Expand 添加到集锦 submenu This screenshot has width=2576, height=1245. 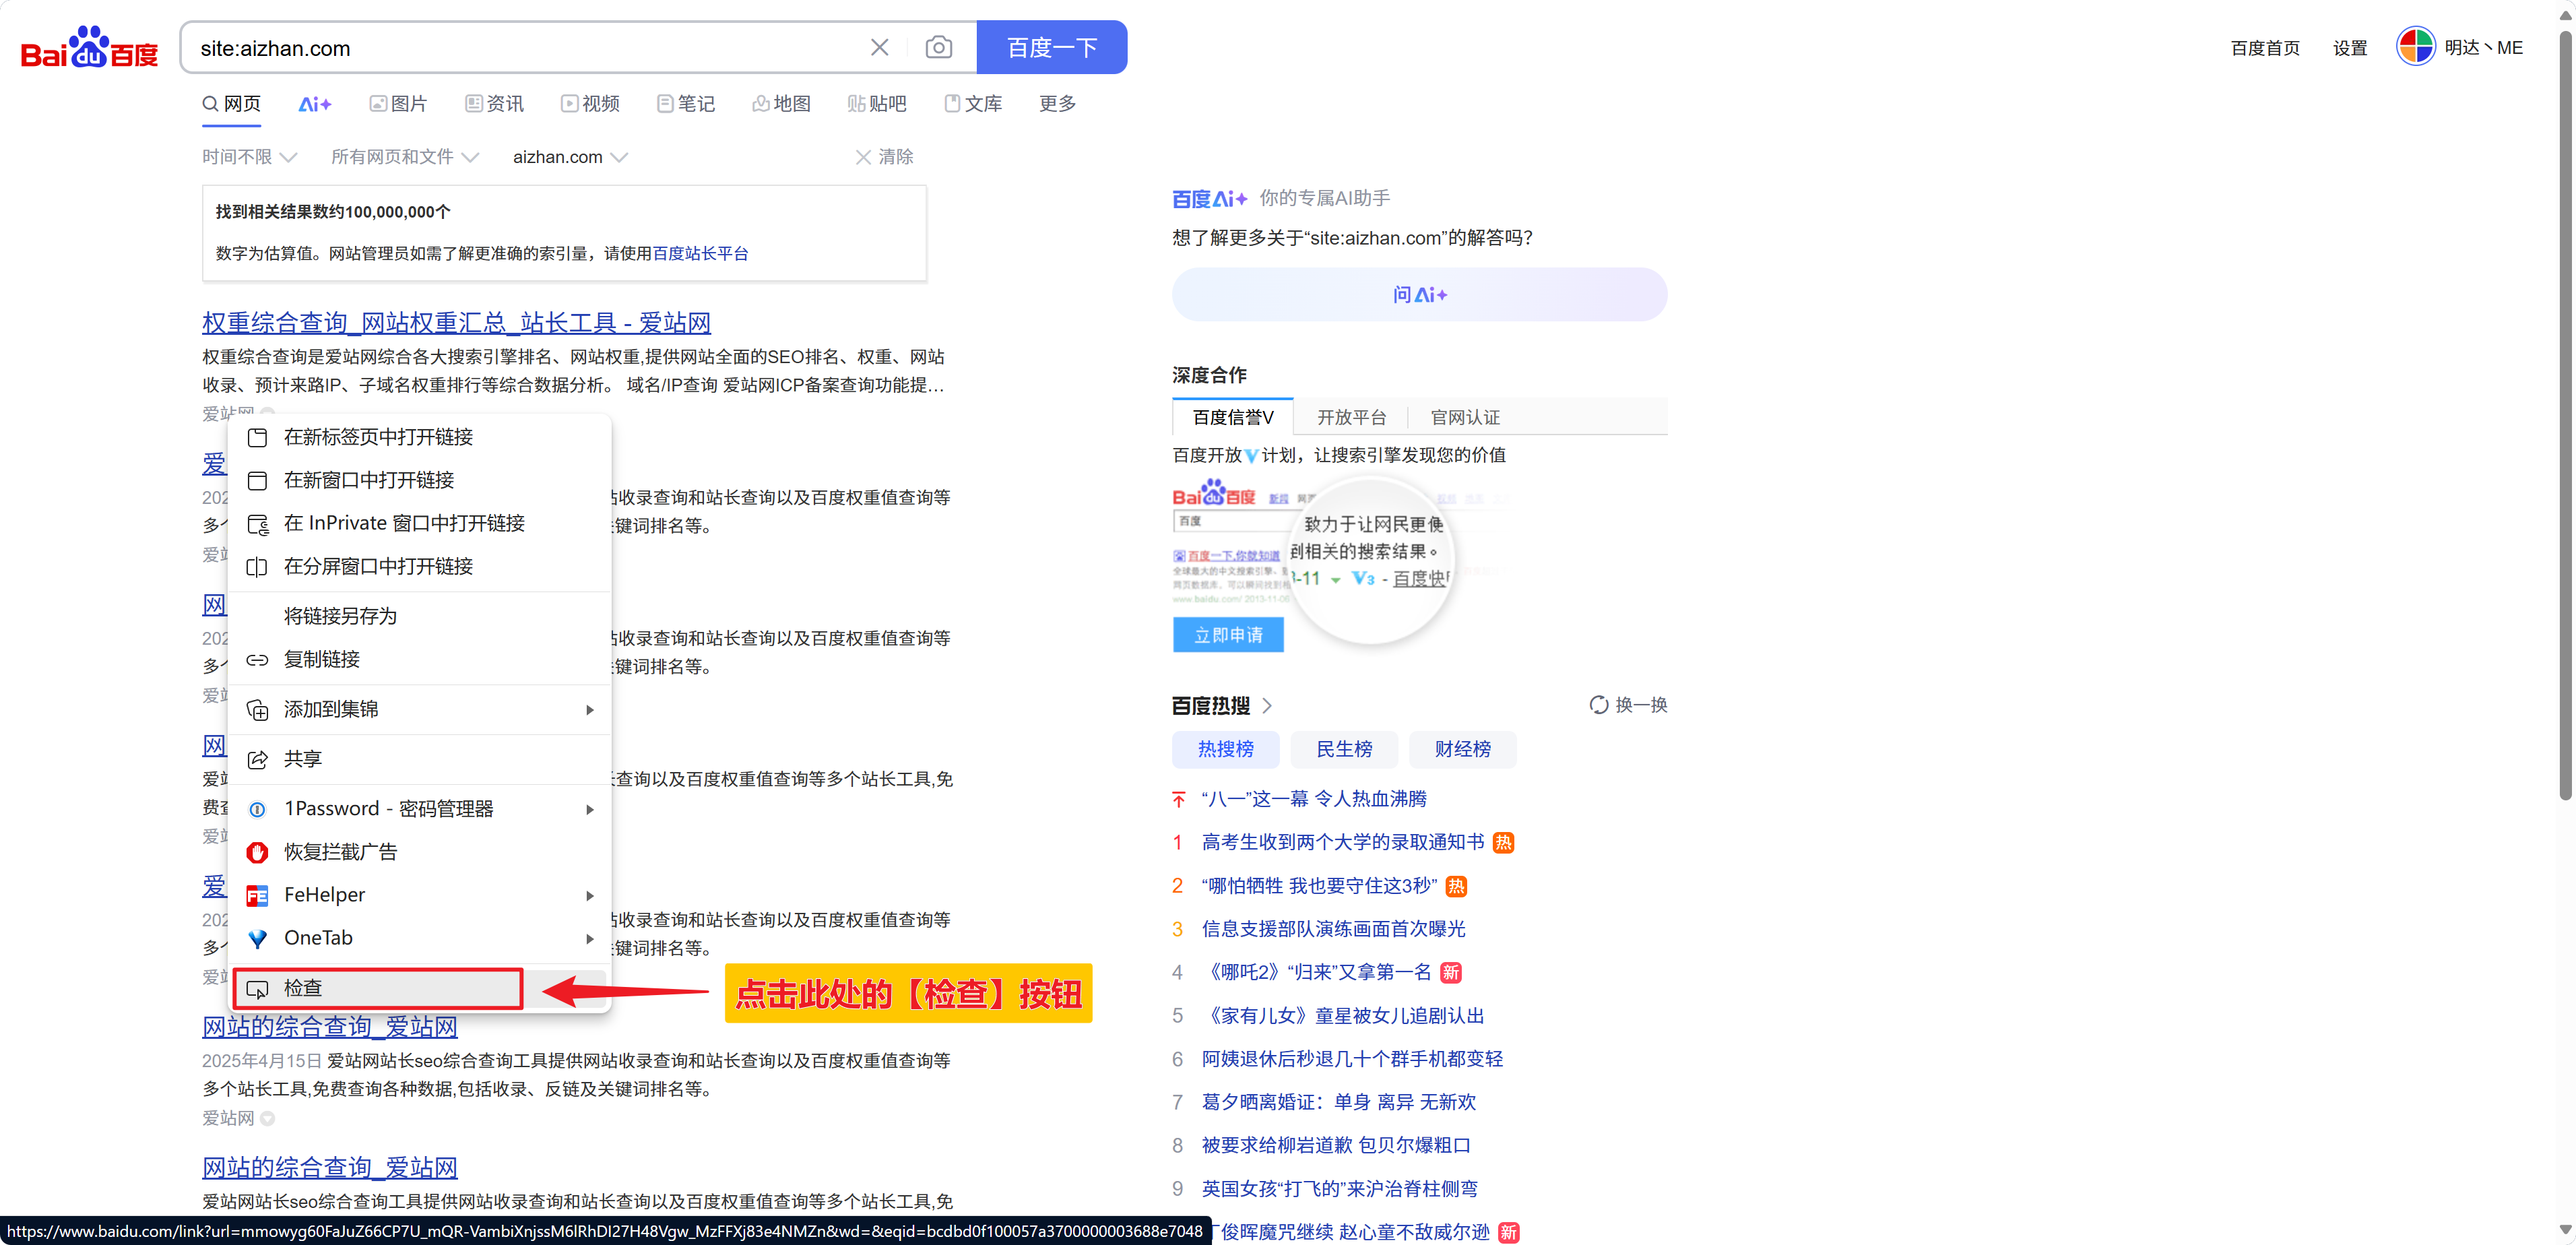point(419,709)
